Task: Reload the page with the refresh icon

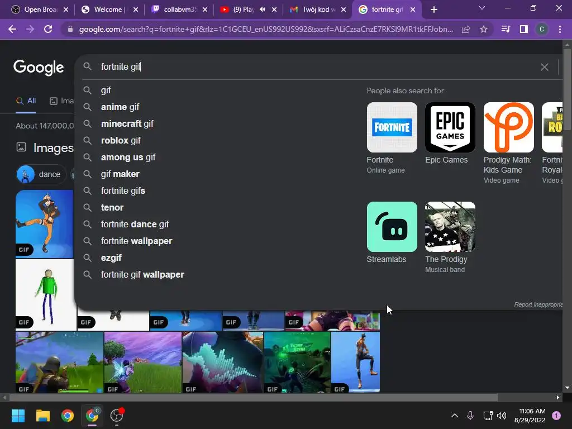Action: (x=48, y=29)
